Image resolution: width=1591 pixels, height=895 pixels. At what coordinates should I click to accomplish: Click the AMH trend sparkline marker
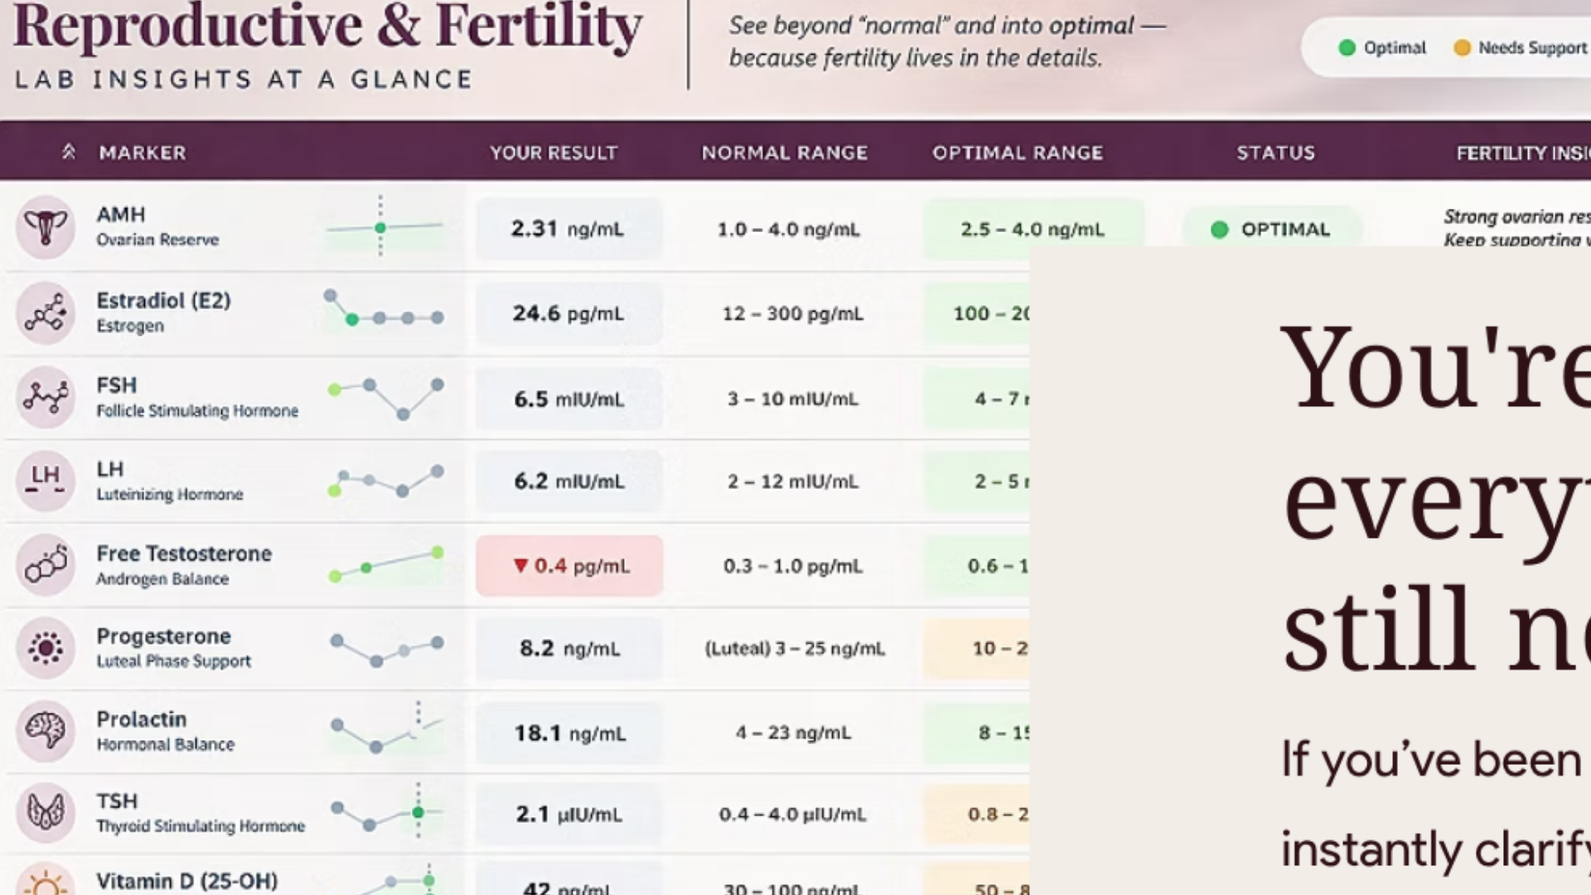tap(380, 228)
